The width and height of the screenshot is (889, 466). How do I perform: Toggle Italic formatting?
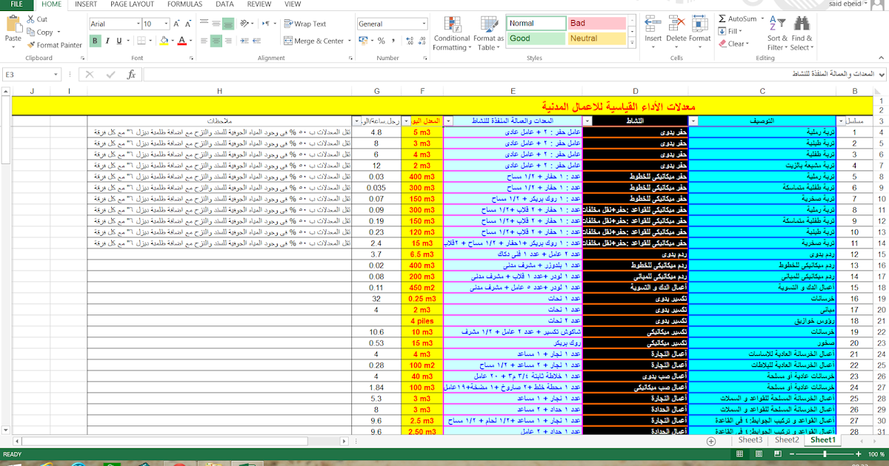(x=107, y=41)
